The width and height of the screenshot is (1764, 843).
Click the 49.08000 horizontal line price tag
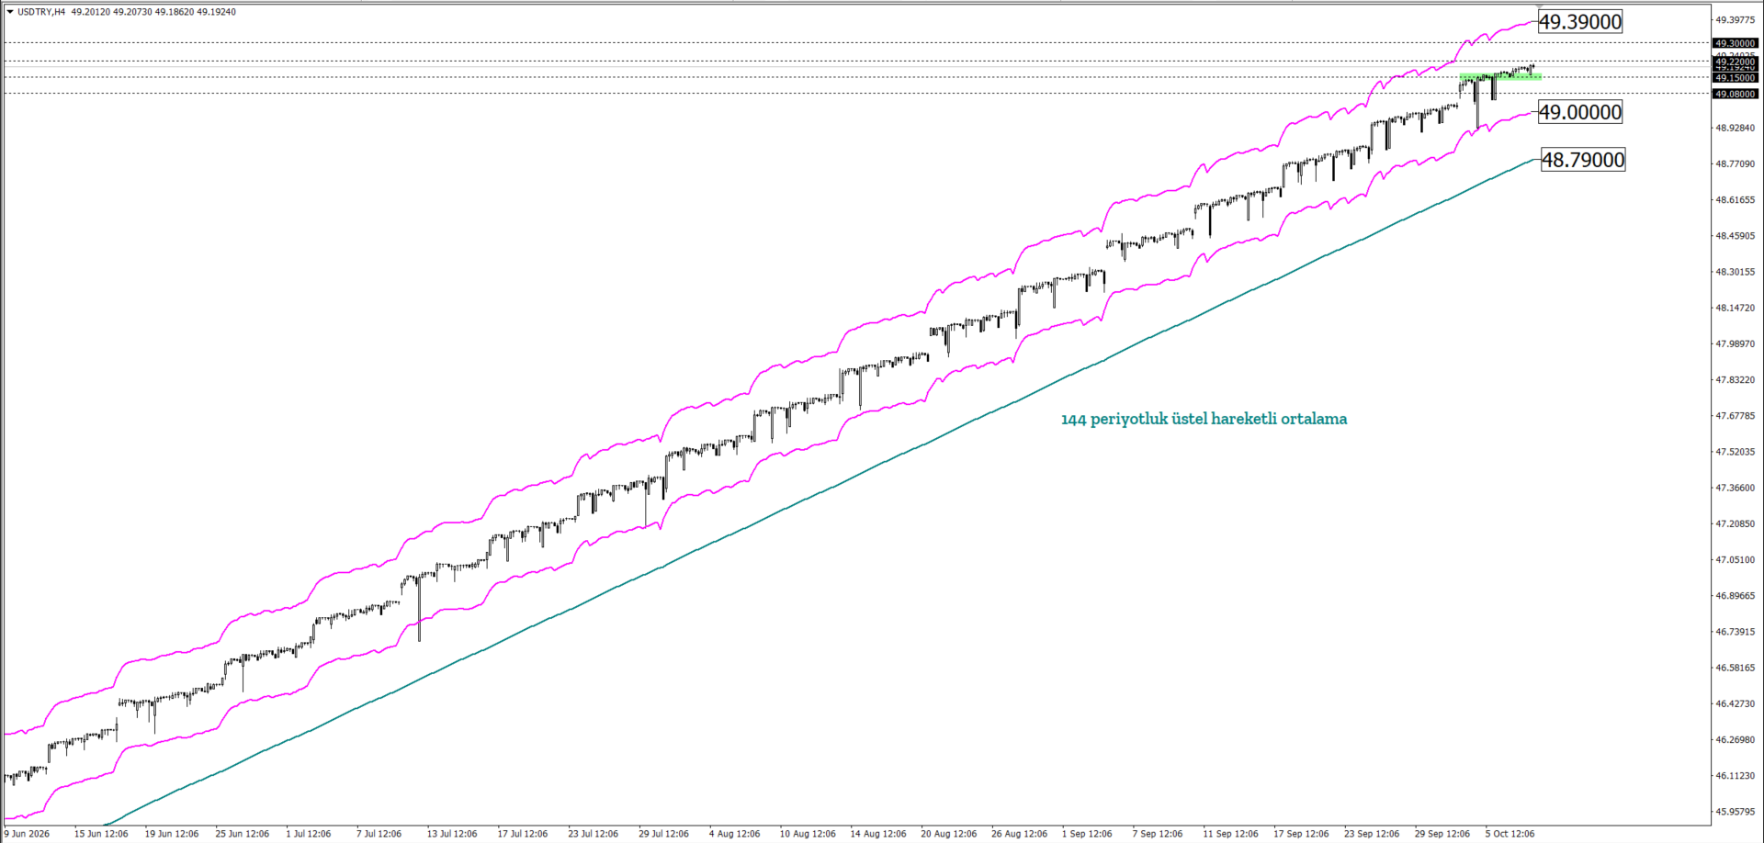tap(1735, 94)
